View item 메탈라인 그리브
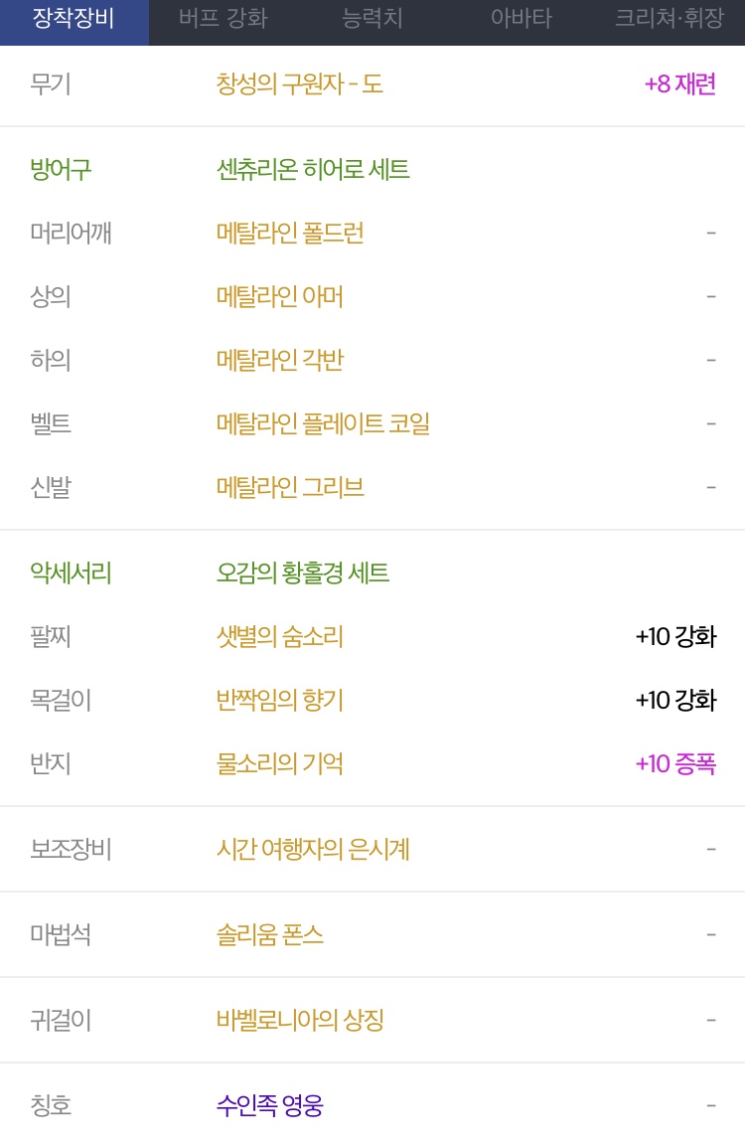 pyautogui.click(x=290, y=487)
